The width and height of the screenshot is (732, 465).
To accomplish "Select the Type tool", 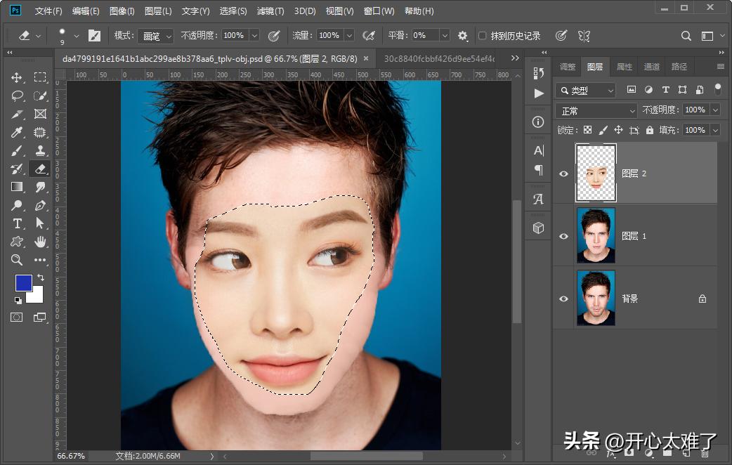I will click(17, 223).
